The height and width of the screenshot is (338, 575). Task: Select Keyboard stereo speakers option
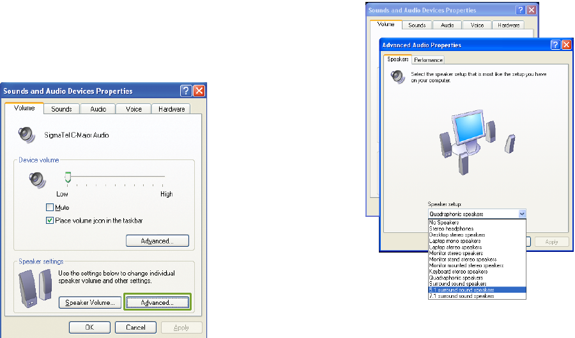pyautogui.click(x=477, y=271)
